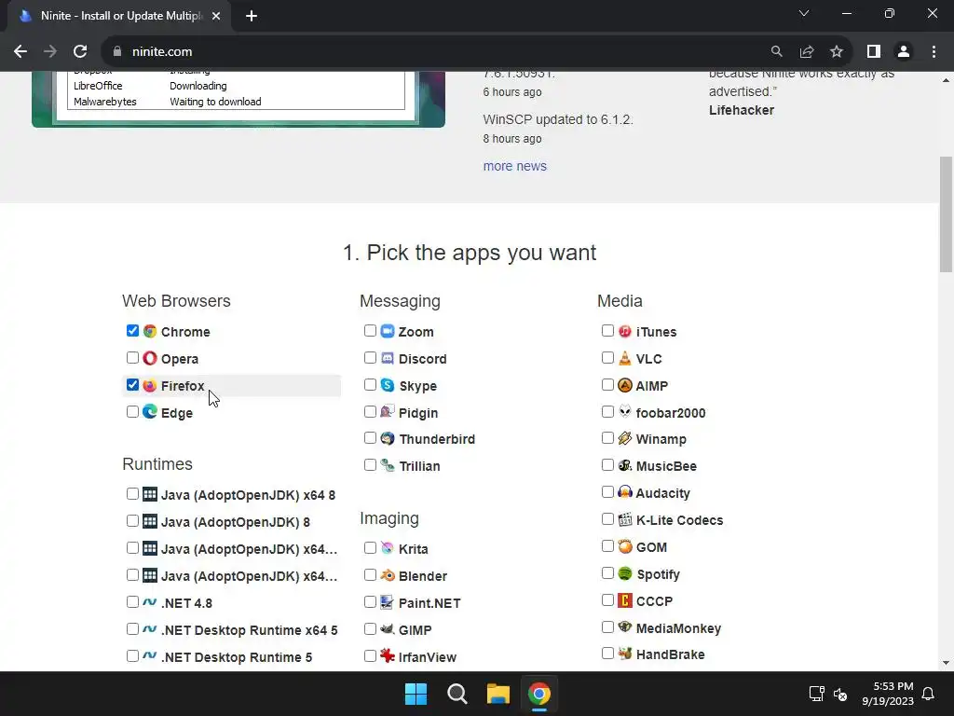The height and width of the screenshot is (716, 954).
Task: Click the zoom magnifier in address bar
Action: (776, 52)
